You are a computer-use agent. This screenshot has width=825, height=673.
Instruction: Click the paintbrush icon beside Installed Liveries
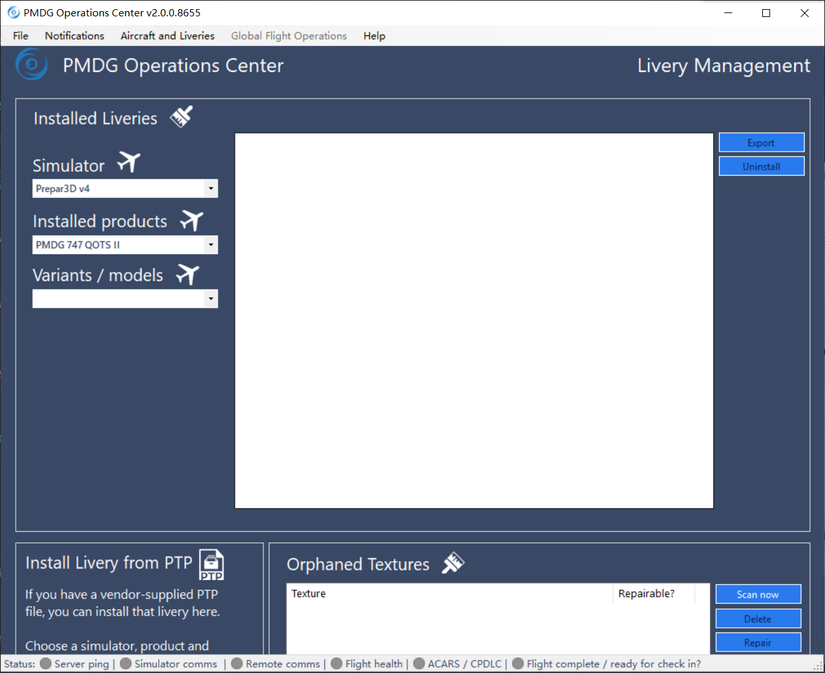pos(181,117)
